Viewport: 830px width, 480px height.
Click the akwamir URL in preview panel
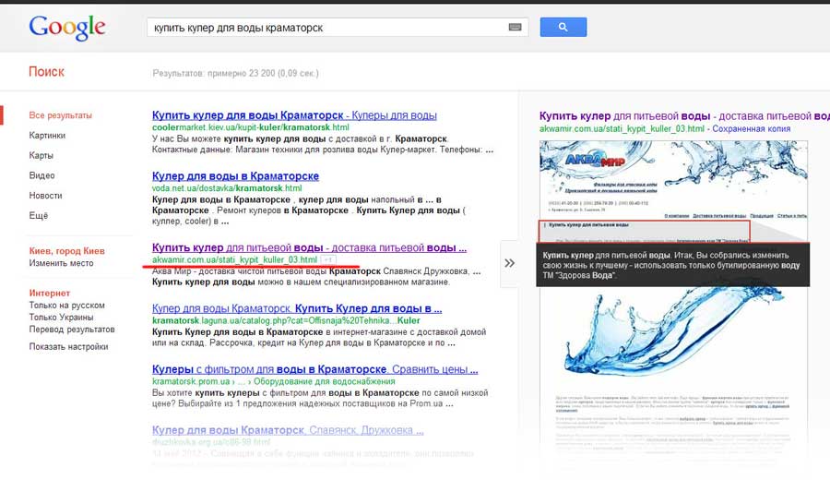622,128
